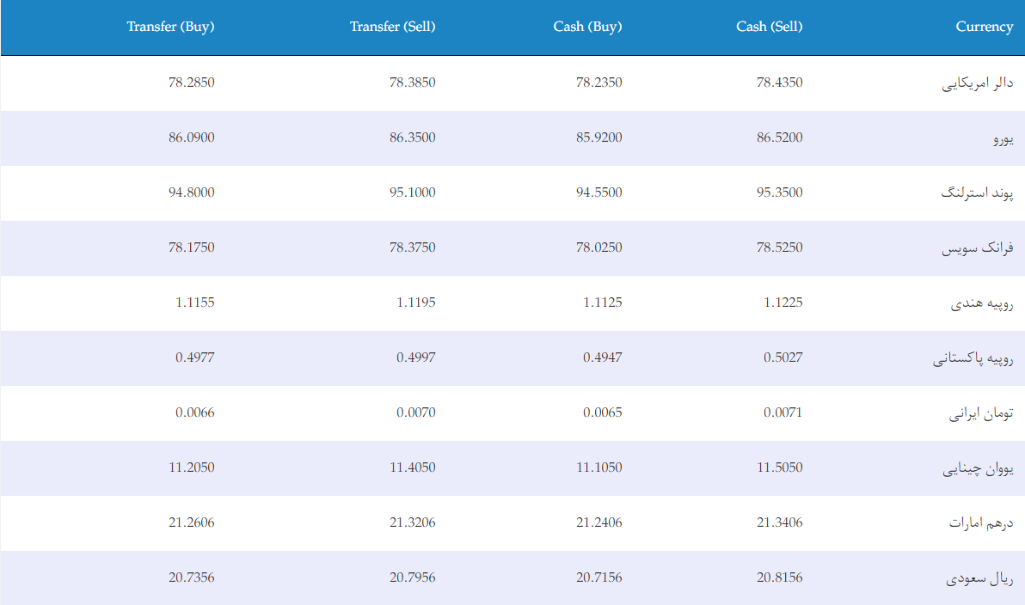Image resolution: width=1025 pixels, height=605 pixels.
Task: Select the یورو currency row label
Action: tap(1004, 138)
